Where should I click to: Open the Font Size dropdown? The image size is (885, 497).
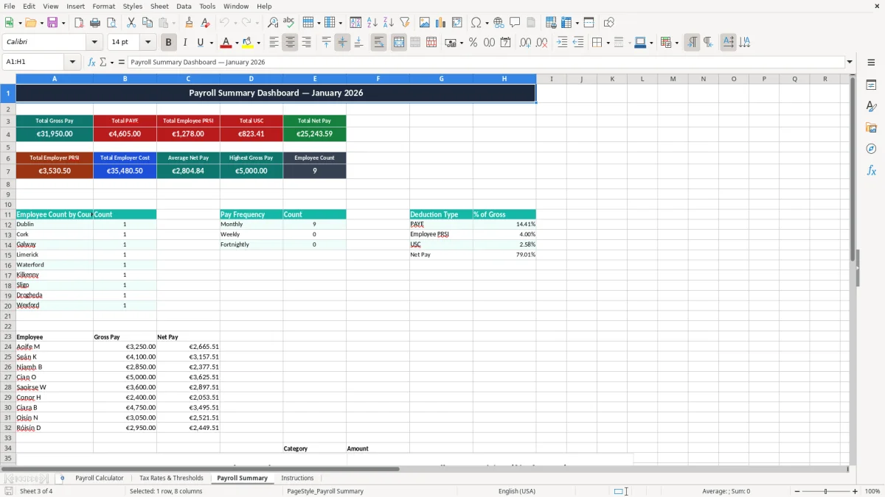pos(147,42)
